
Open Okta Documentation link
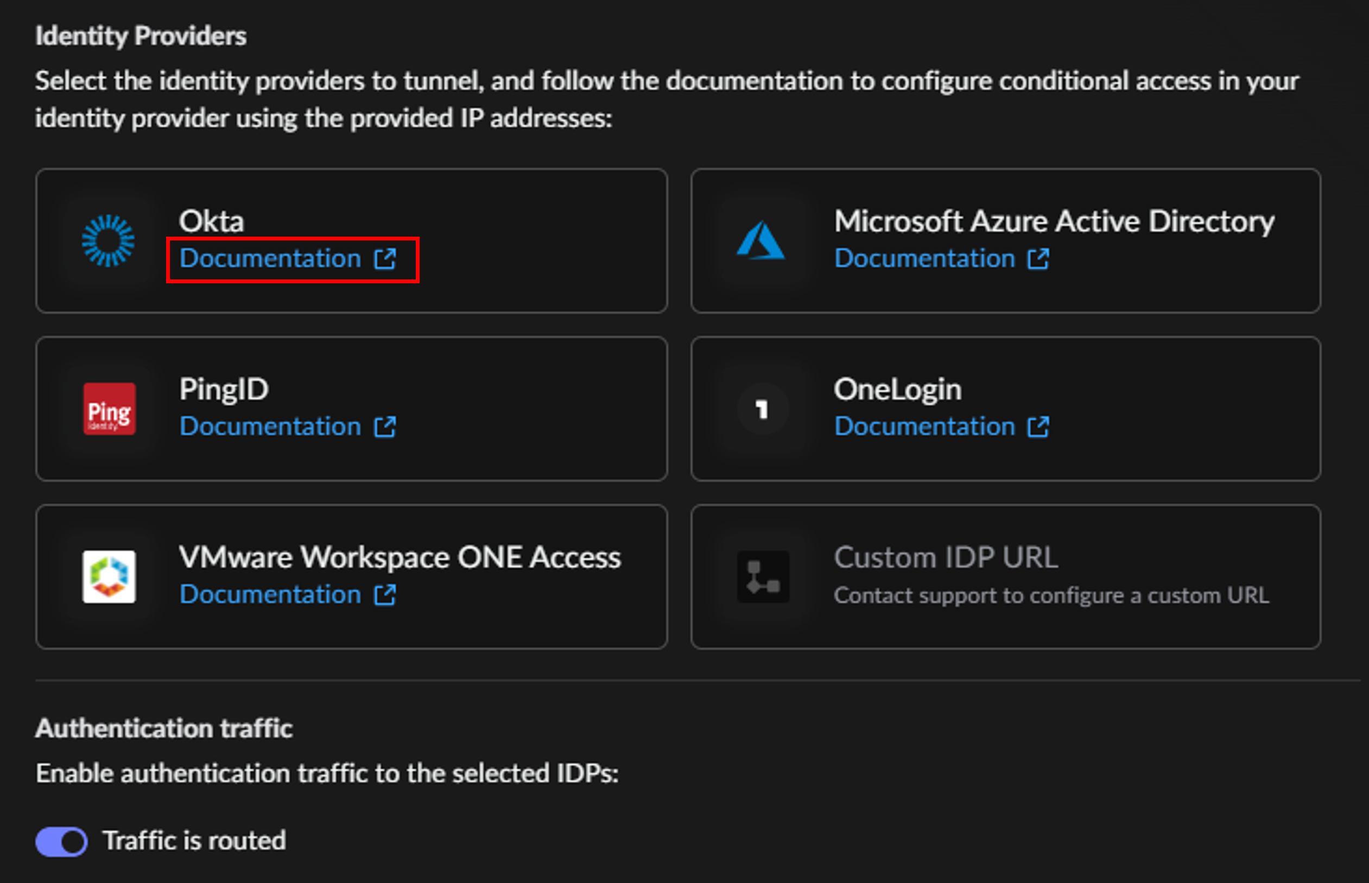click(270, 258)
